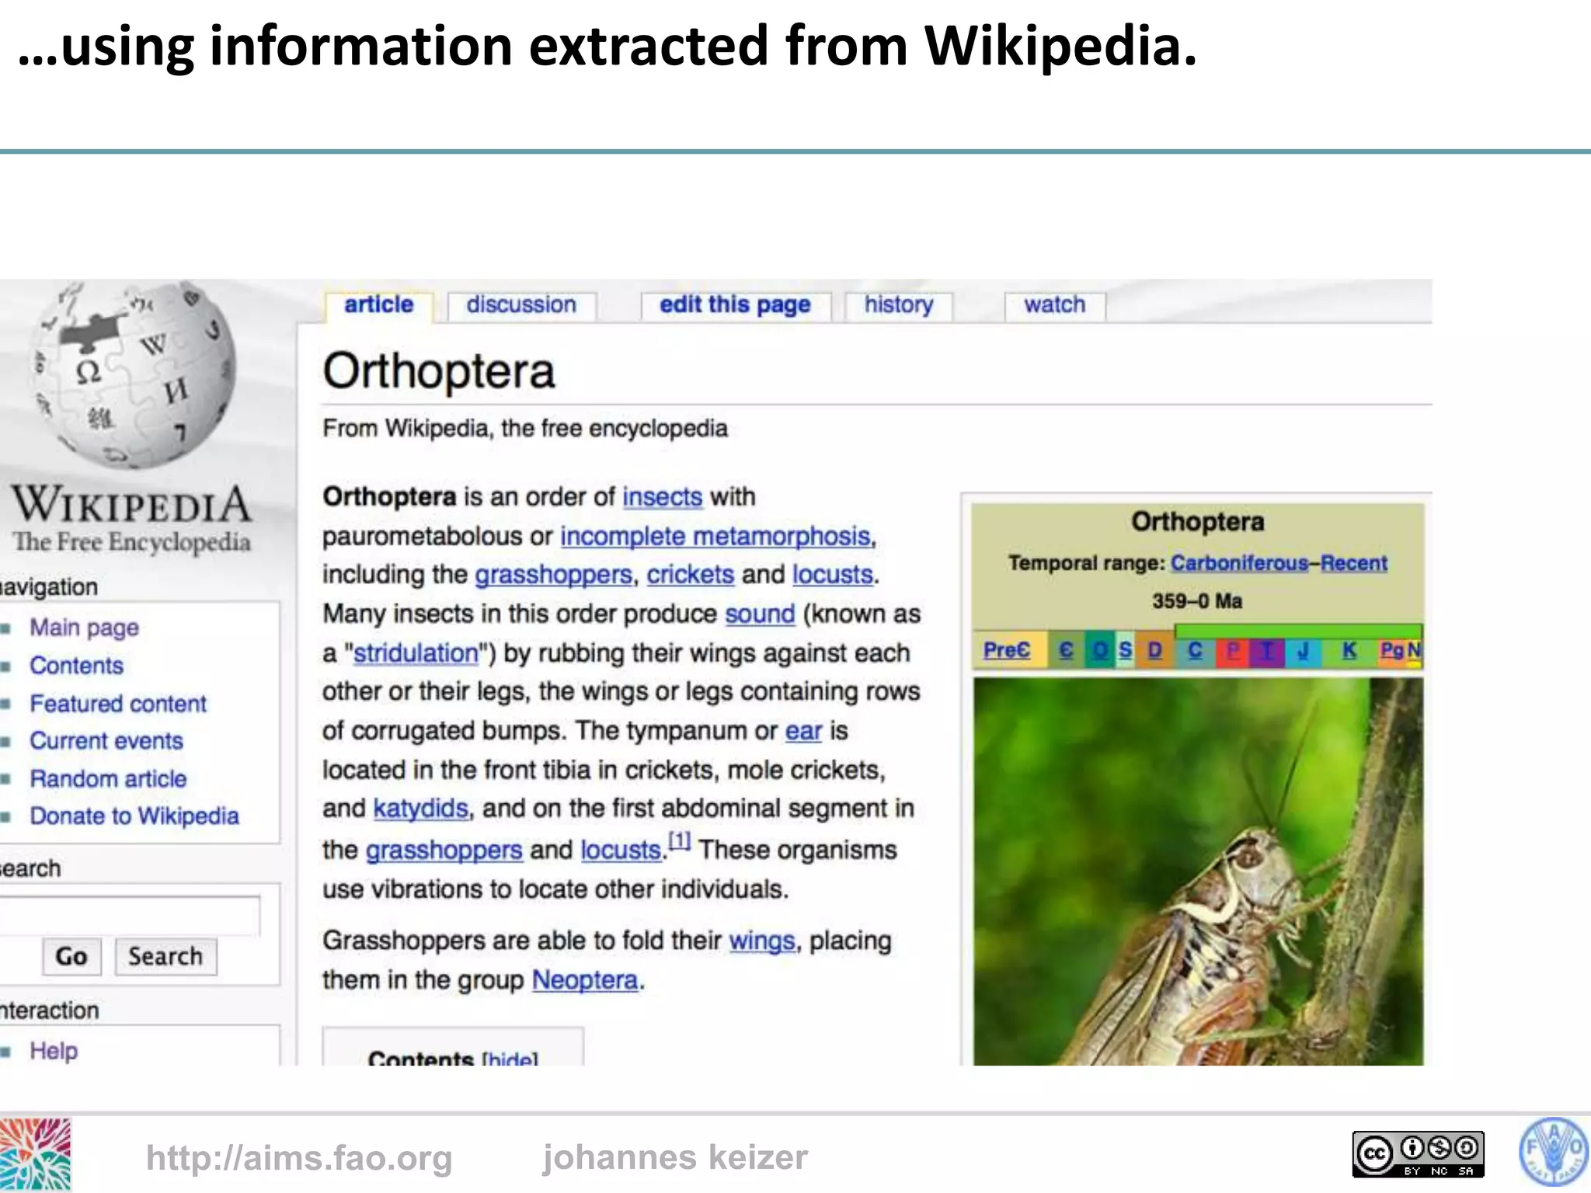Click the watch tab
Image resolution: width=1591 pixels, height=1193 pixels.
point(1054,304)
